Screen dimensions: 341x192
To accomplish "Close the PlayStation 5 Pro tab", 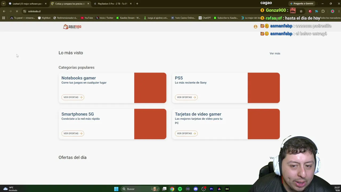I will coord(131,4).
